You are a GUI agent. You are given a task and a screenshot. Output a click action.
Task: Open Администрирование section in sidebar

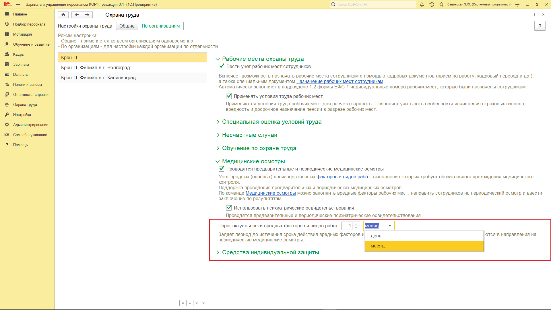[30, 125]
